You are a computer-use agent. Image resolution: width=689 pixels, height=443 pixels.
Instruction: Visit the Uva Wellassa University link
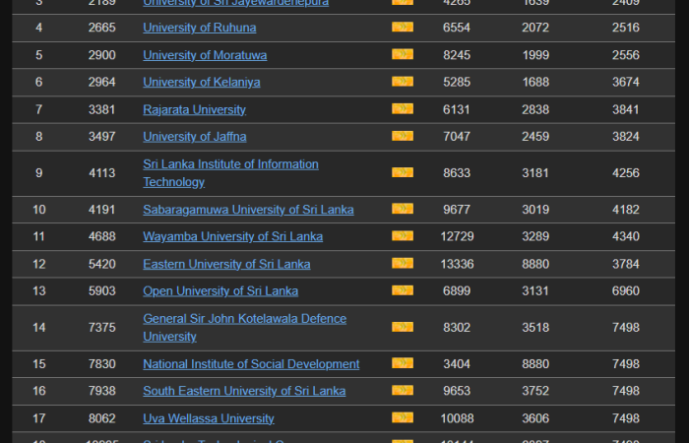pyautogui.click(x=209, y=418)
